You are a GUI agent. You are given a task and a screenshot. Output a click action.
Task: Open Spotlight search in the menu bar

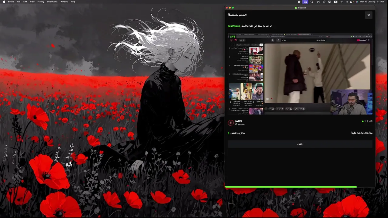pyautogui.click(x=347, y=2)
